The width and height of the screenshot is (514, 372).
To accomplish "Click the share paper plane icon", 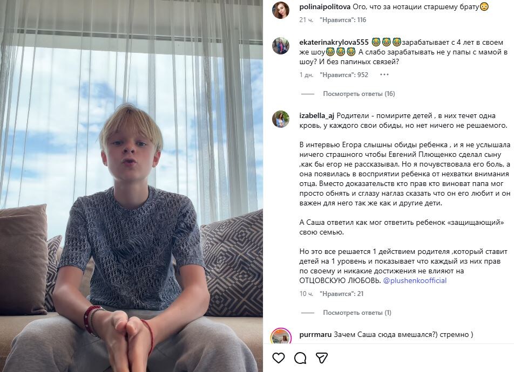I will pyautogui.click(x=322, y=358).
